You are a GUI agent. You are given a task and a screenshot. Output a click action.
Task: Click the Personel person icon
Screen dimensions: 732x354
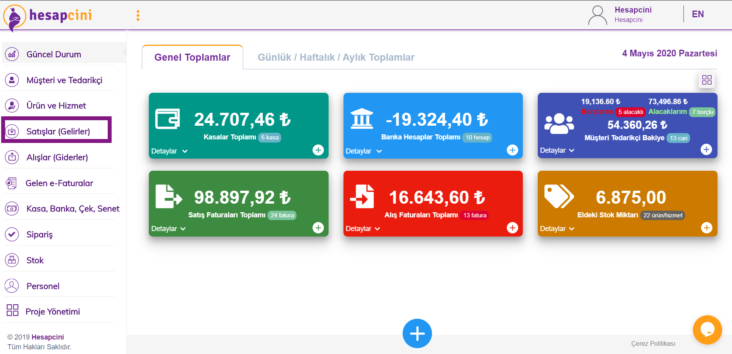(x=12, y=286)
